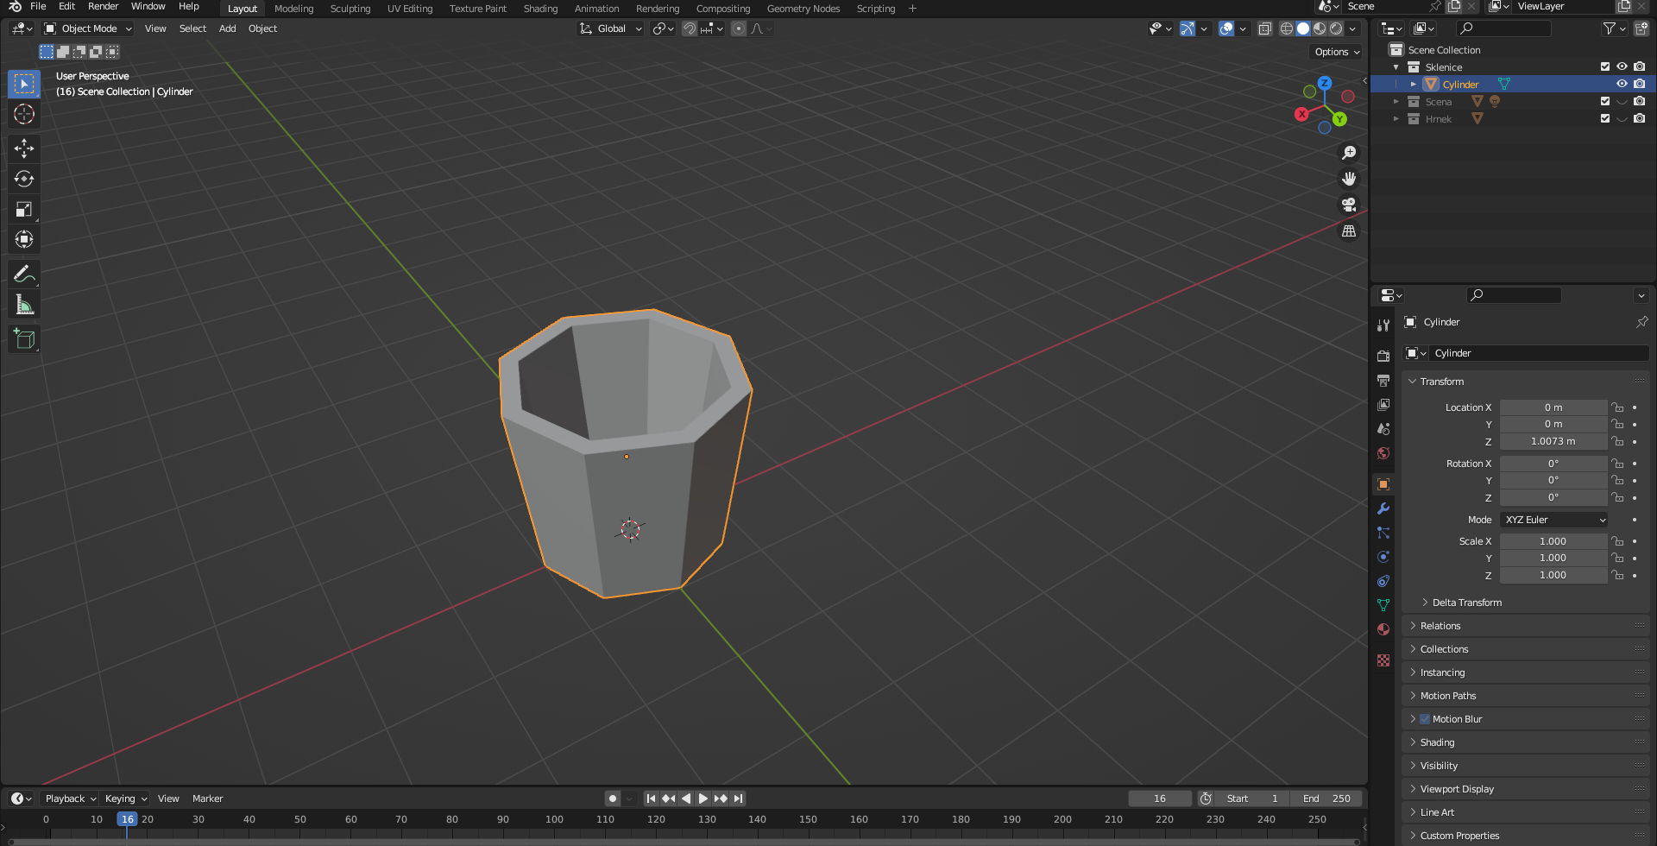Select the Cursor tool in the left toolbar

(24, 114)
